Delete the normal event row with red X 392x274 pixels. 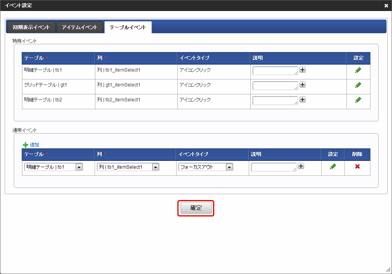pos(357,166)
